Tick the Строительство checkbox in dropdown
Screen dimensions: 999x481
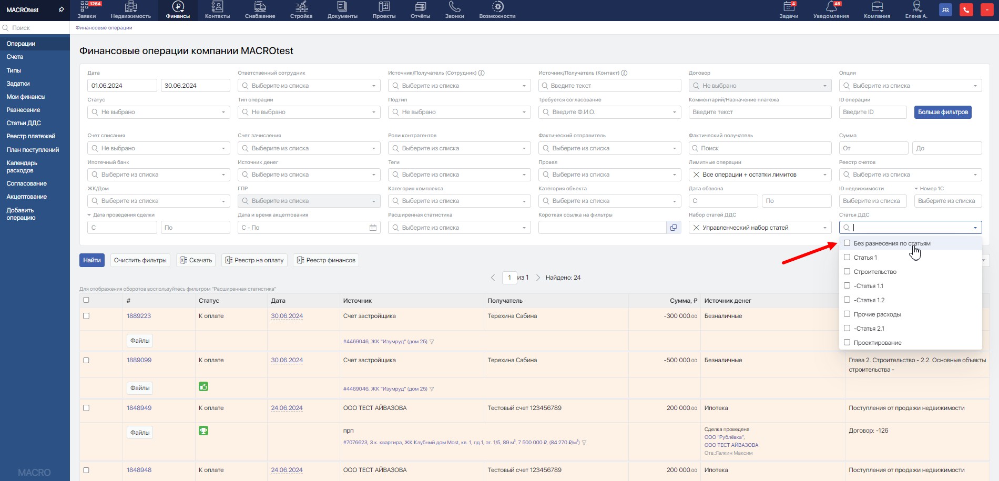coord(847,272)
